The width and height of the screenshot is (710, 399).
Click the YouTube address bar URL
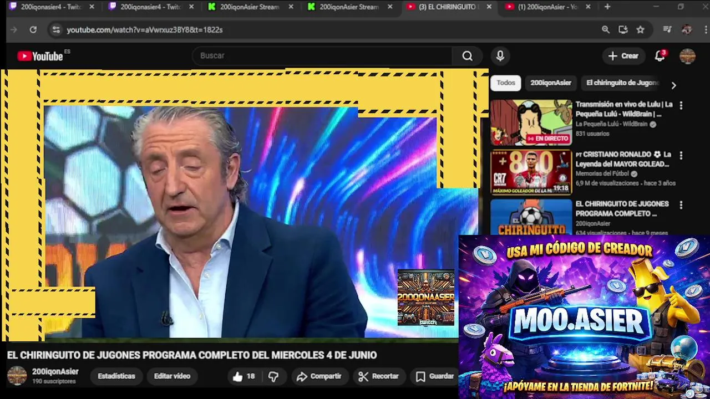(x=145, y=30)
